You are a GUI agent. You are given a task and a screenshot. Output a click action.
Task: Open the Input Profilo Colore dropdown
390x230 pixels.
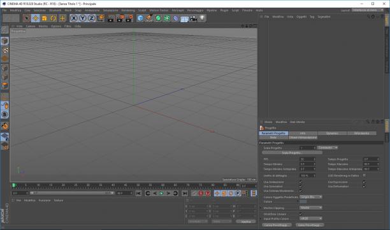311,219
